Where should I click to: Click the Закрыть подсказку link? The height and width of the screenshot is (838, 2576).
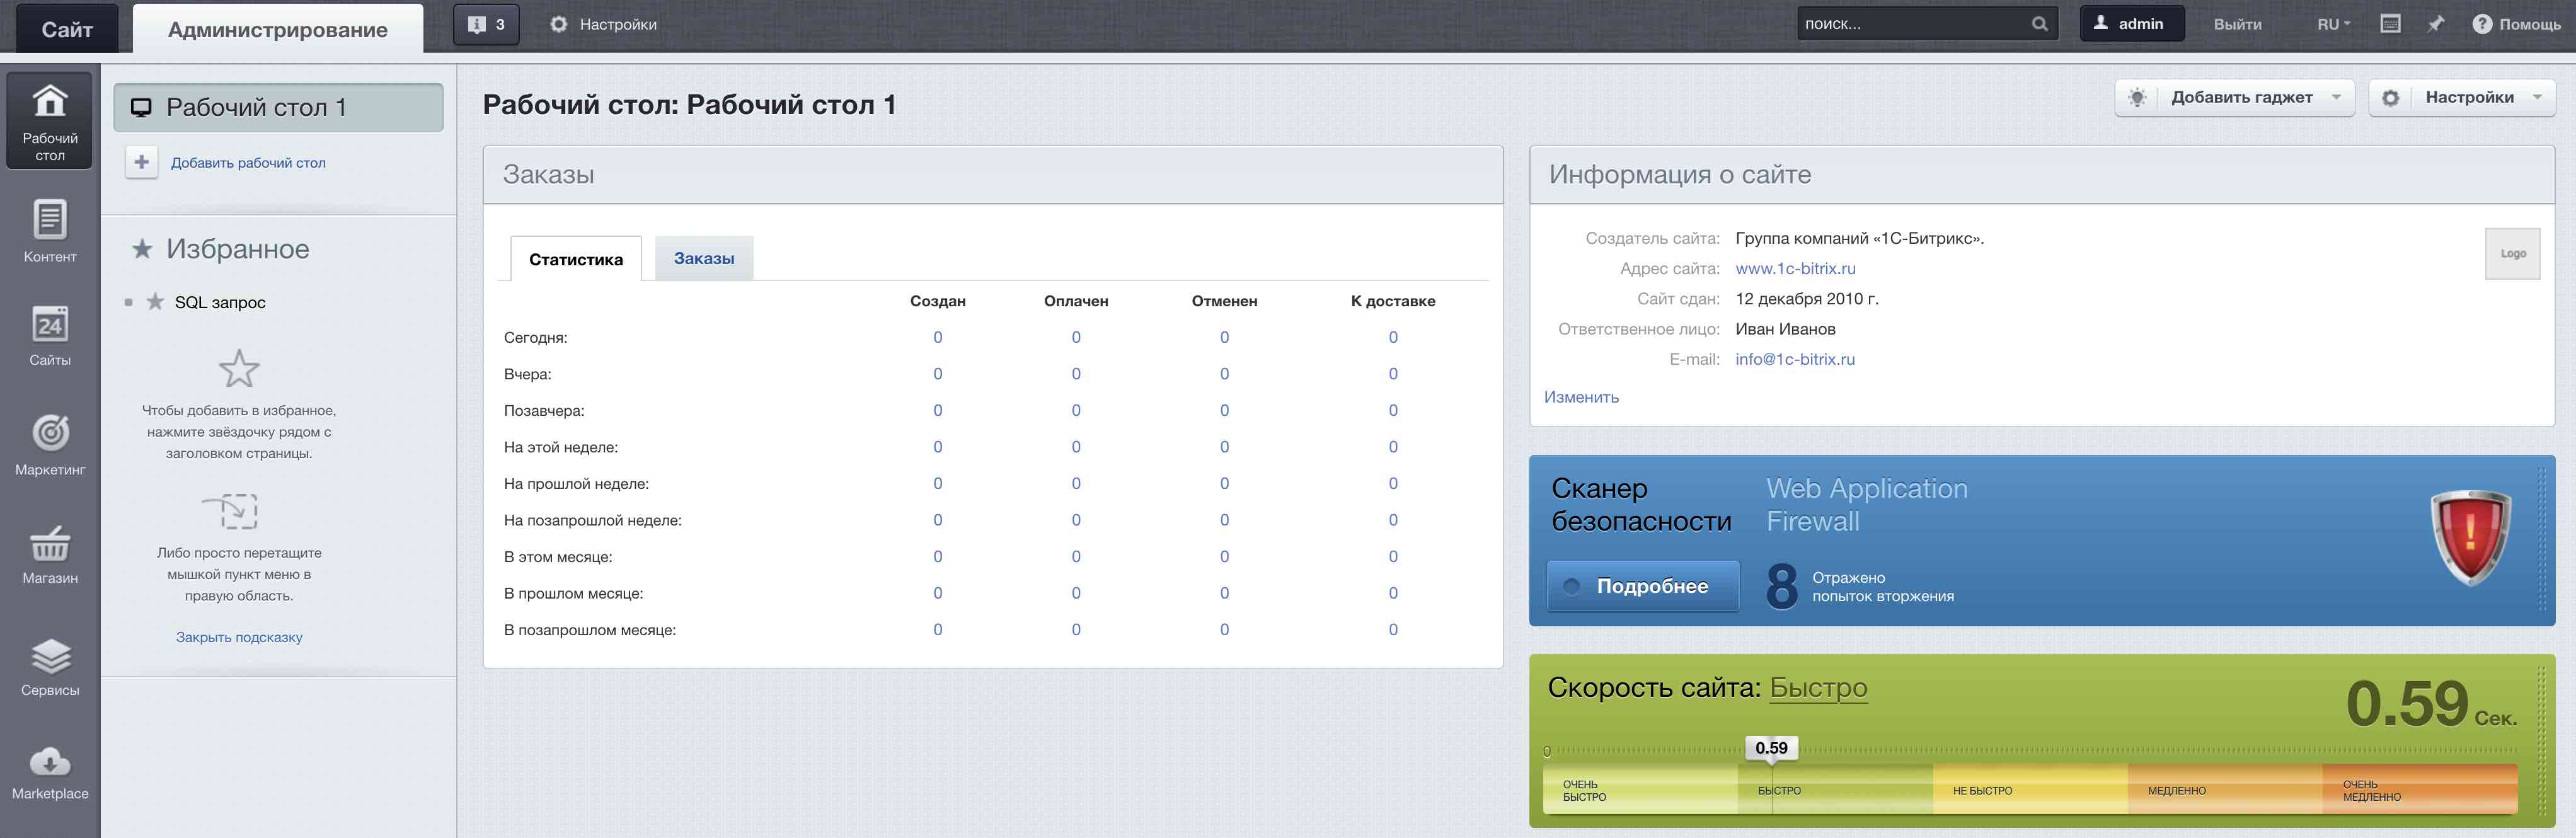point(239,637)
